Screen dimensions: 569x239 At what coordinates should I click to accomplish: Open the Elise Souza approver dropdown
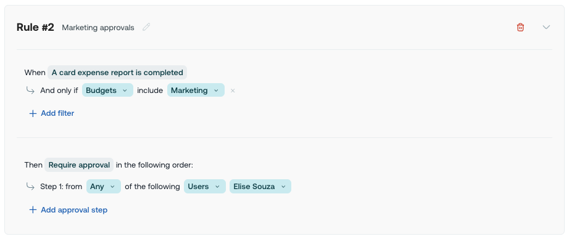260,187
